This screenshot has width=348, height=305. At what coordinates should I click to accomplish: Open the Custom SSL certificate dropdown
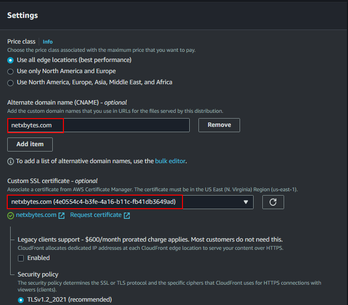coord(130,202)
